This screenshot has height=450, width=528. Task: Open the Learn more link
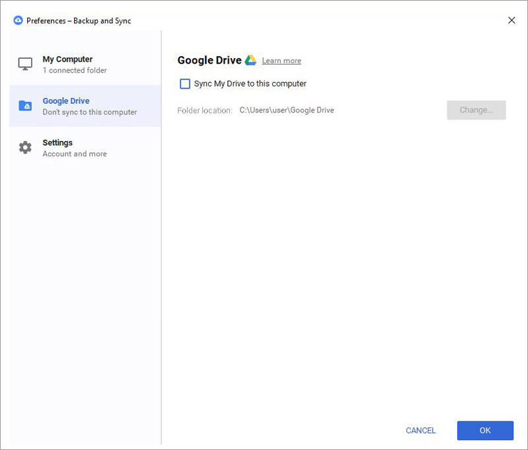(282, 61)
